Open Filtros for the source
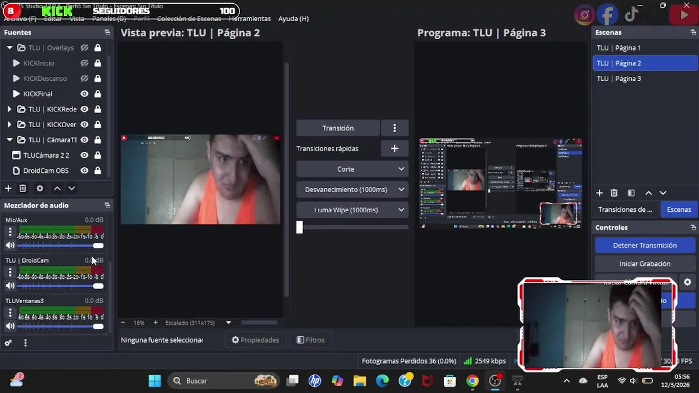 point(310,340)
